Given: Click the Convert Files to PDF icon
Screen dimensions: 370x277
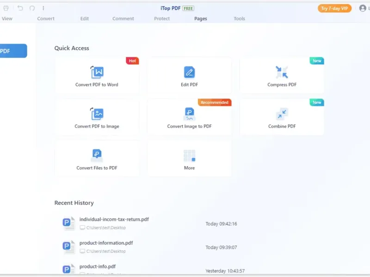Looking at the screenshot, I should point(97,156).
